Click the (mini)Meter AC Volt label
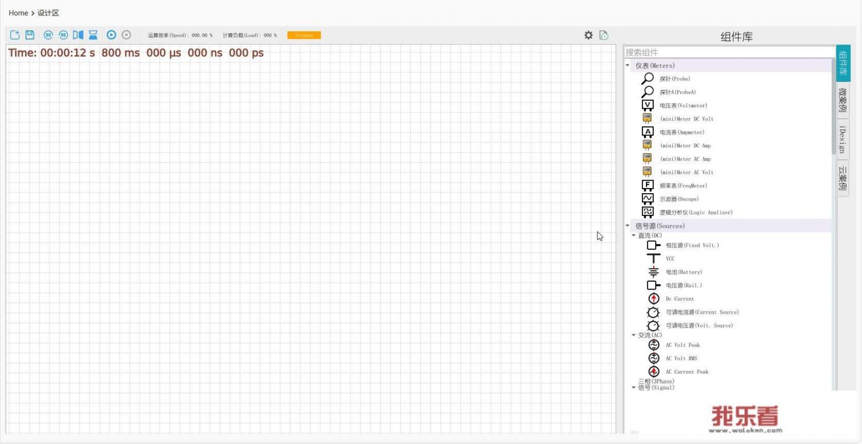This screenshot has height=444, width=862. coord(687,172)
